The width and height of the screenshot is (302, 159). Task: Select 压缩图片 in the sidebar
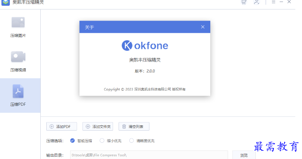(x=18, y=27)
